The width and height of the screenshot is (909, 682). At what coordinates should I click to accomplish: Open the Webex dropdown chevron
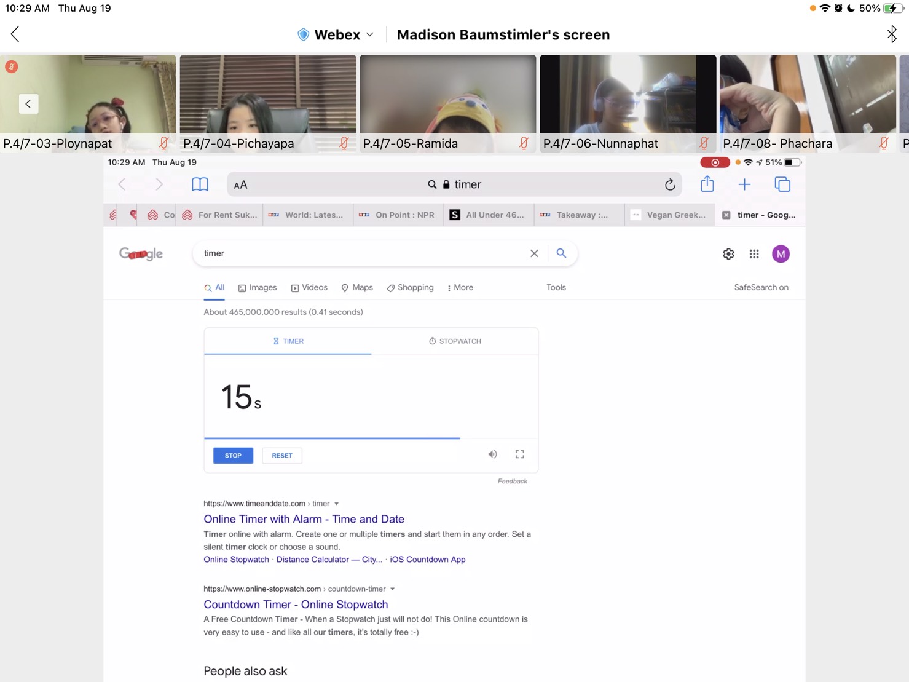click(369, 34)
